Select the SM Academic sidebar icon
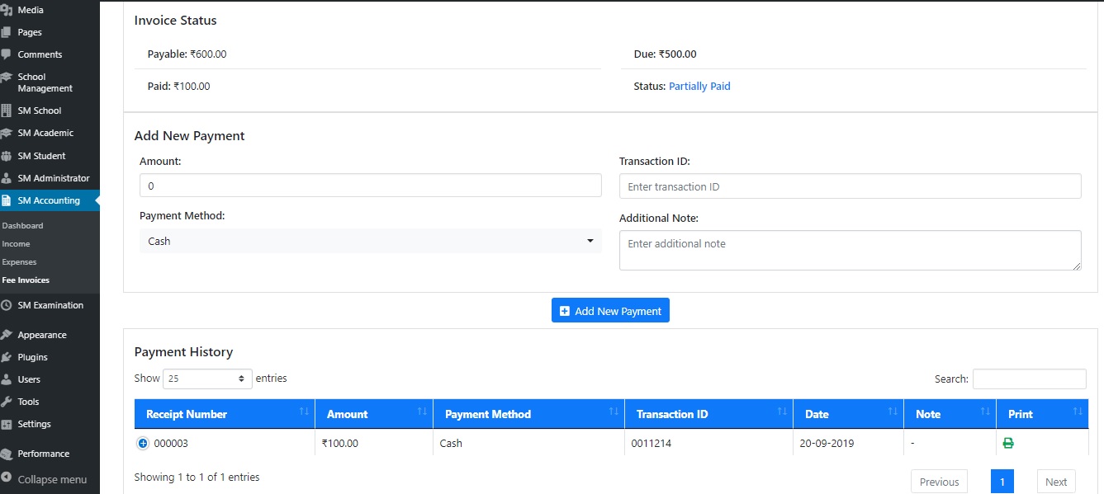1104x494 pixels. pyautogui.click(x=10, y=132)
